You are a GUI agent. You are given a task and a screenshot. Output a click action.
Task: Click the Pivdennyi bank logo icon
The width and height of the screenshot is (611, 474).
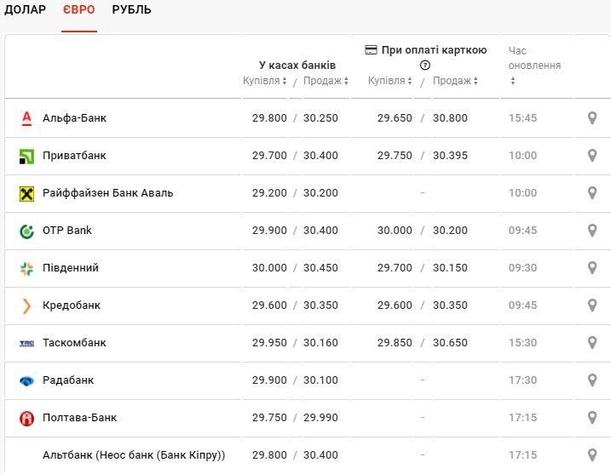[x=26, y=268]
